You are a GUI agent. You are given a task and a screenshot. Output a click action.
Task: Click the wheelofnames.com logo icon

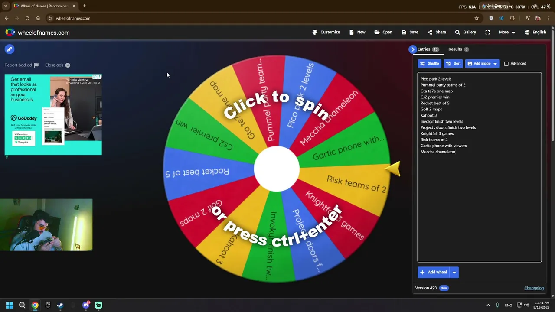10,32
